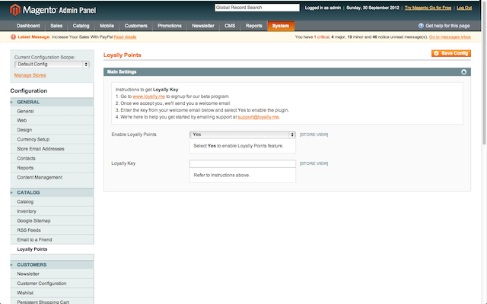Open the System menu

coord(281,26)
